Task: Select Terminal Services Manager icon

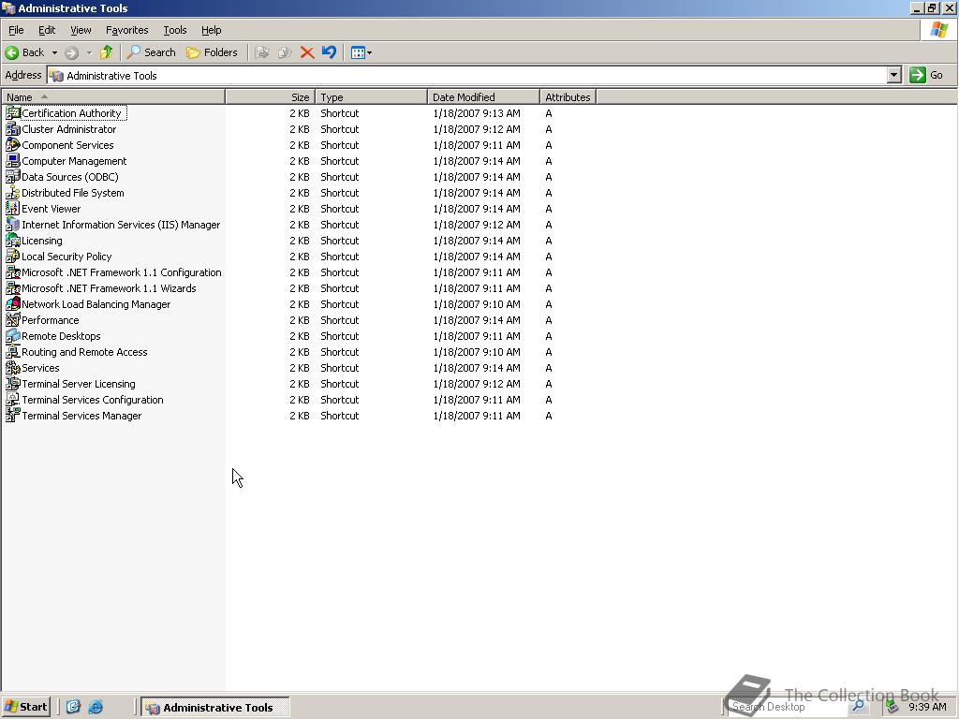Action: [x=12, y=415]
